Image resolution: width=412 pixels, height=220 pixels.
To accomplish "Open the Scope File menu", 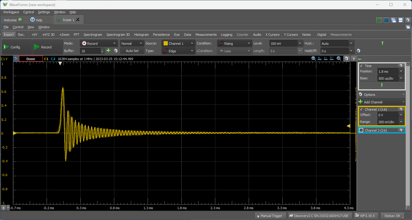I will (x=6, y=27).
